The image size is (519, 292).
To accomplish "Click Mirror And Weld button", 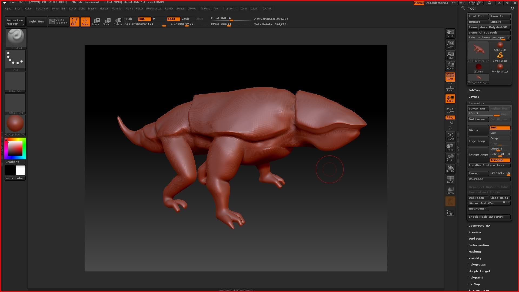I will (489, 203).
